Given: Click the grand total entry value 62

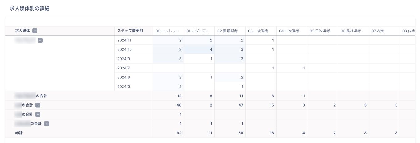Looking at the screenshot, I should [x=179, y=133].
